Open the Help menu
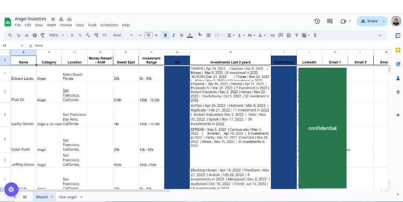Viewport: 403px width, 202px height. 126,25
